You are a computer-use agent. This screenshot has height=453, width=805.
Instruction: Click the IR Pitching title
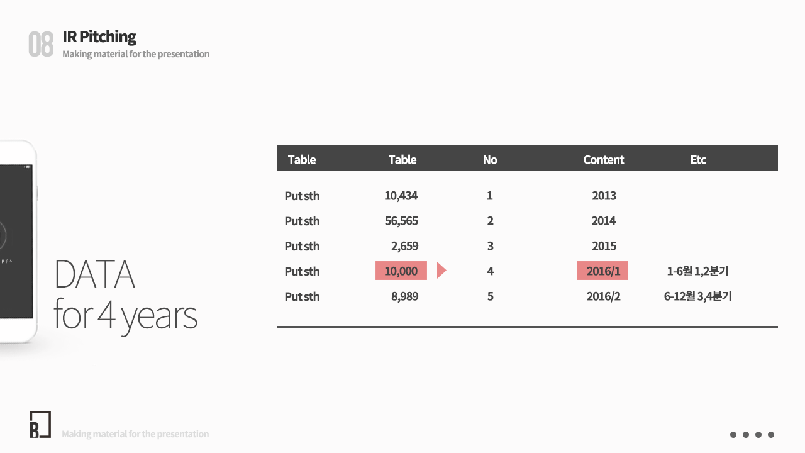pos(99,36)
